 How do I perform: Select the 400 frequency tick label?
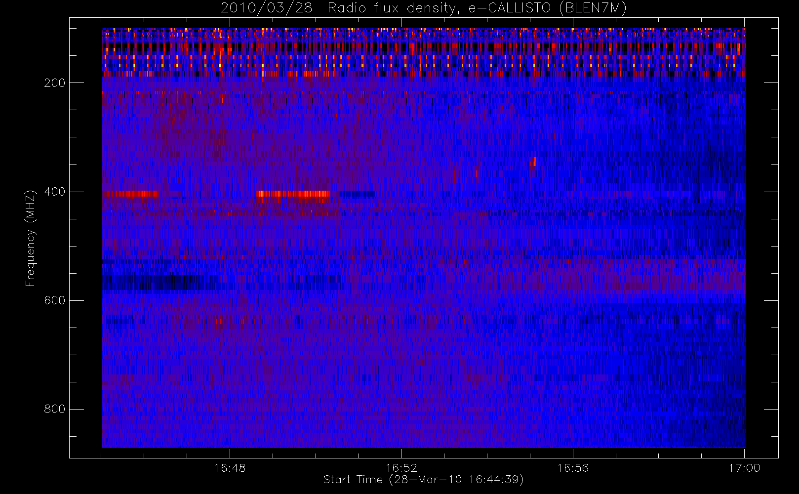[x=55, y=192]
